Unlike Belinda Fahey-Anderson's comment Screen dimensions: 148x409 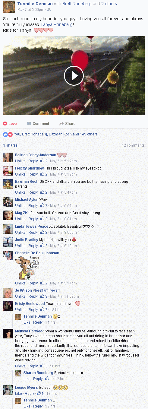pyautogui.click(x=20, y=161)
